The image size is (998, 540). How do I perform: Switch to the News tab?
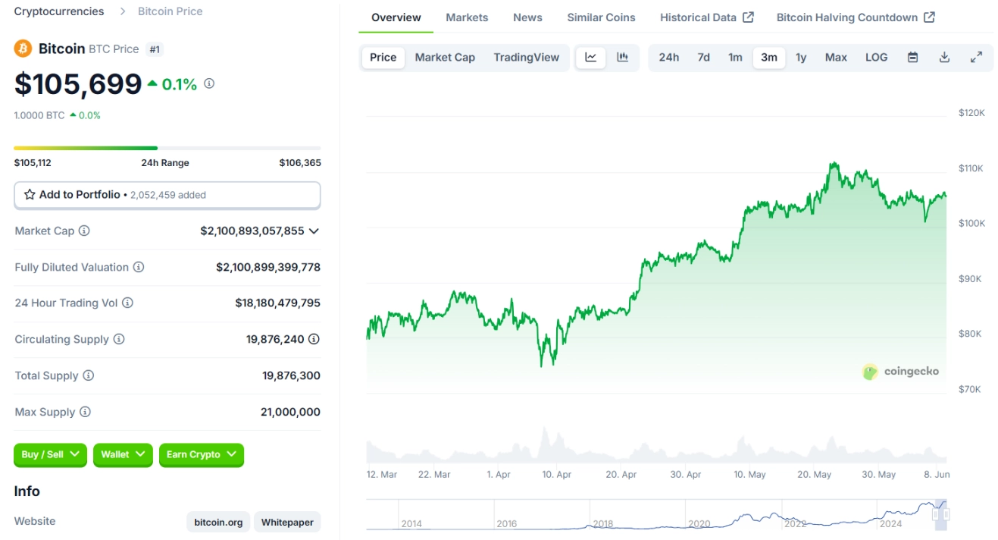click(527, 17)
